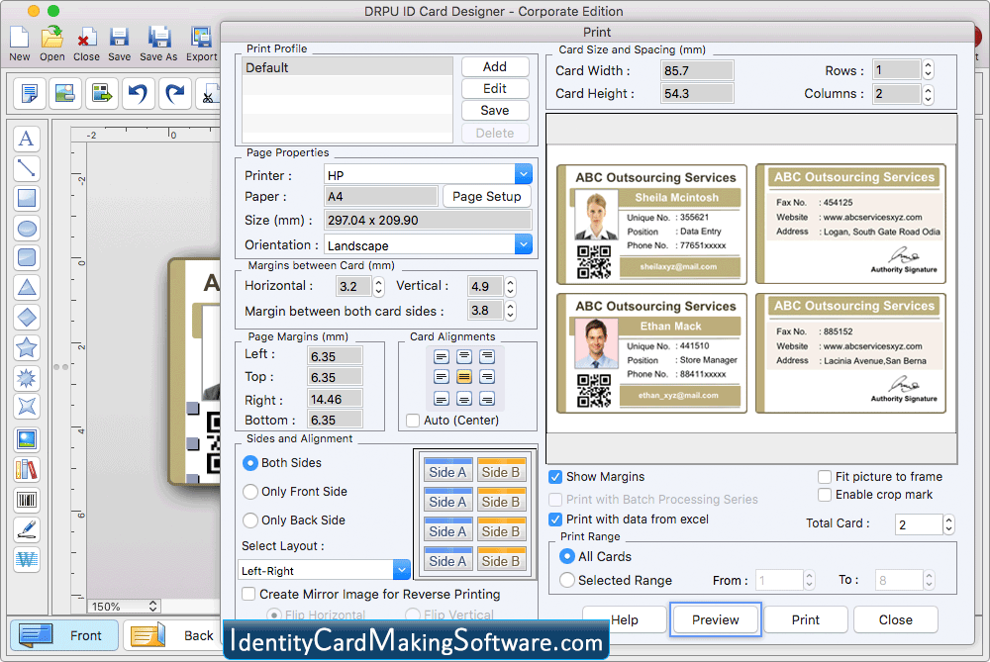This screenshot has height=662, width=990.
Task: Open Page Setup
Action: (x=487, y=196)
